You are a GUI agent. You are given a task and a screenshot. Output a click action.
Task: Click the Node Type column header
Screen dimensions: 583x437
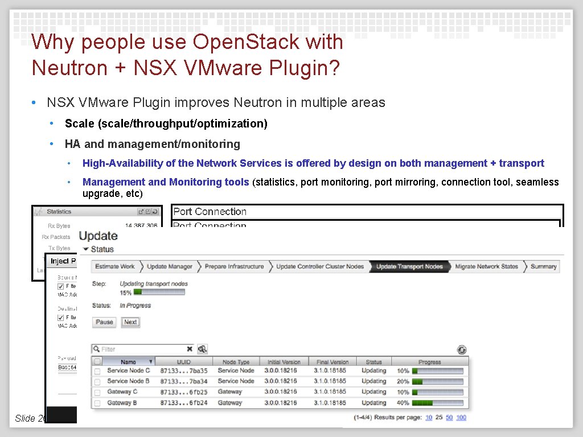[236, 361]
